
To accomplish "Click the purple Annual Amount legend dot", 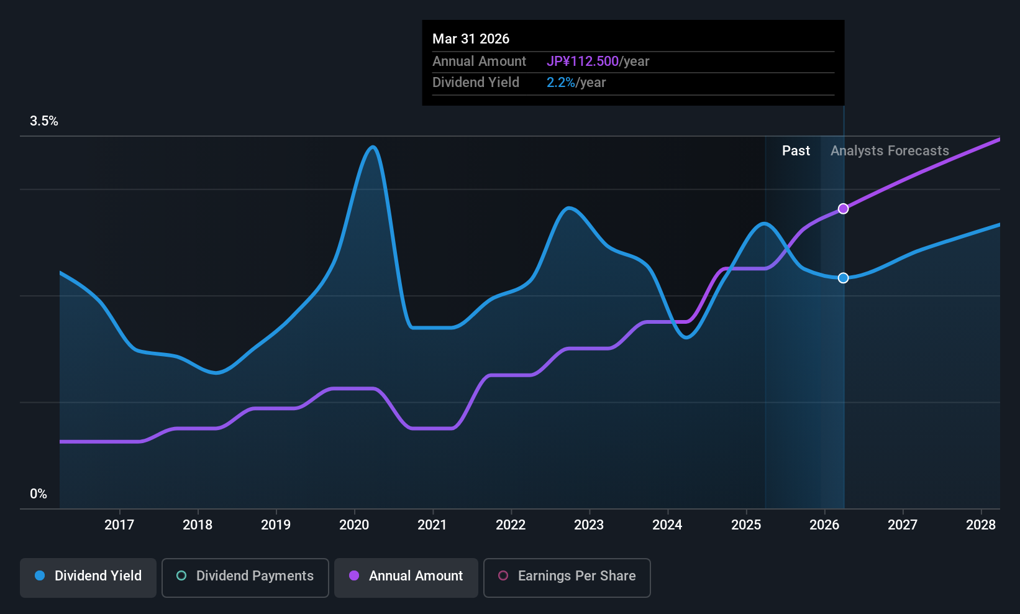I will [x=354, y=575].
